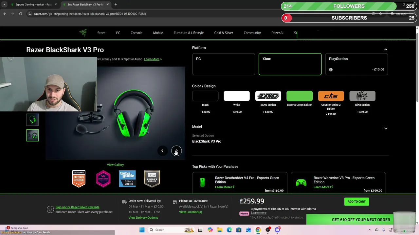Open the PC menu
This screenshot has height=235, width=419.
pyautogui.click(x=118, y=33)
